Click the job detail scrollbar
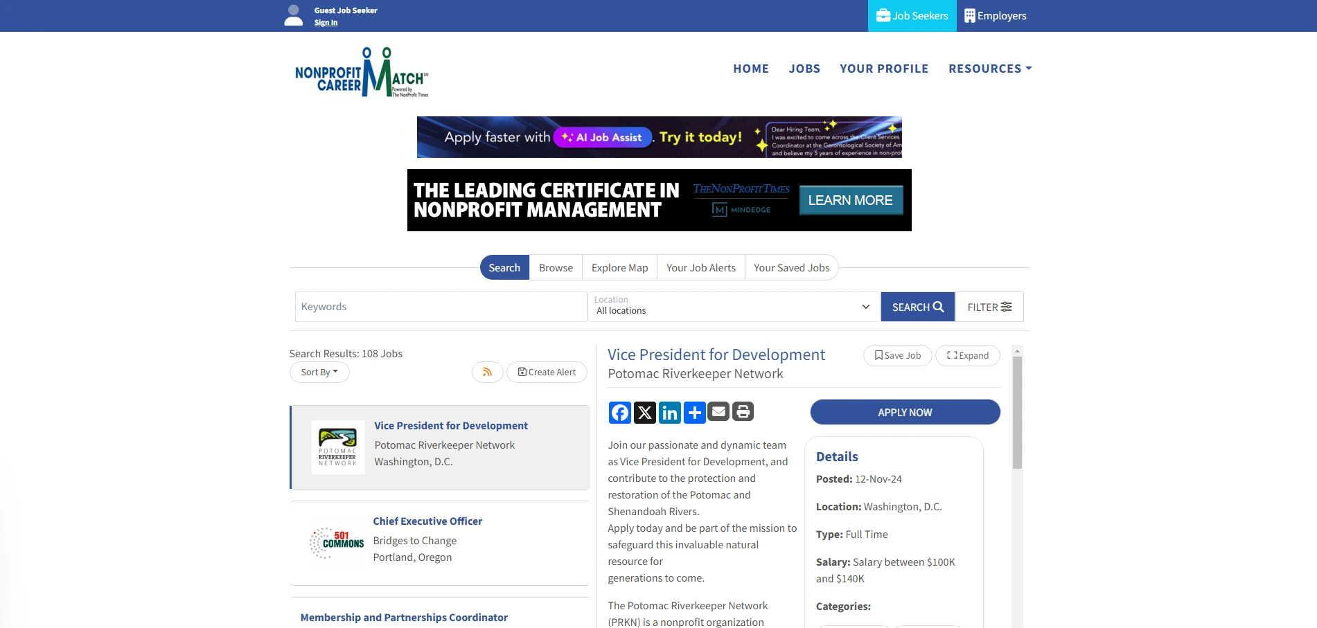This screenshot has height=628, width=1317. [1017, 413]
